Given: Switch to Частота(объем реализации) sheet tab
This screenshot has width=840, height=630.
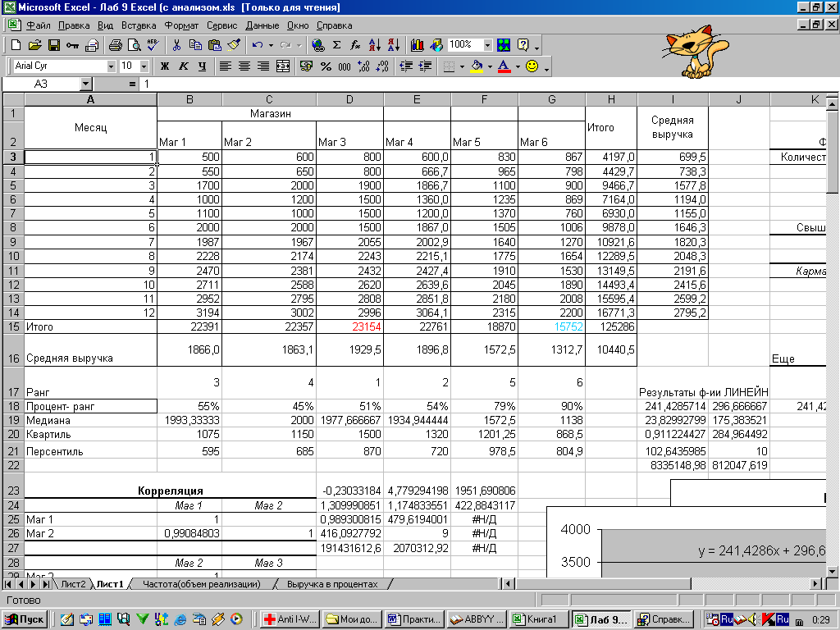Looking at the screenshot, I should coord(202,584).
